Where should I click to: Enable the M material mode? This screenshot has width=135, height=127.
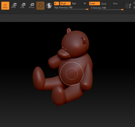85,3
